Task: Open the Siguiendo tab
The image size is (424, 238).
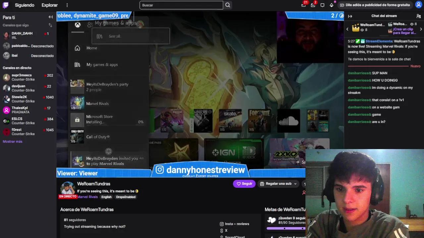Action: point(25,5)
